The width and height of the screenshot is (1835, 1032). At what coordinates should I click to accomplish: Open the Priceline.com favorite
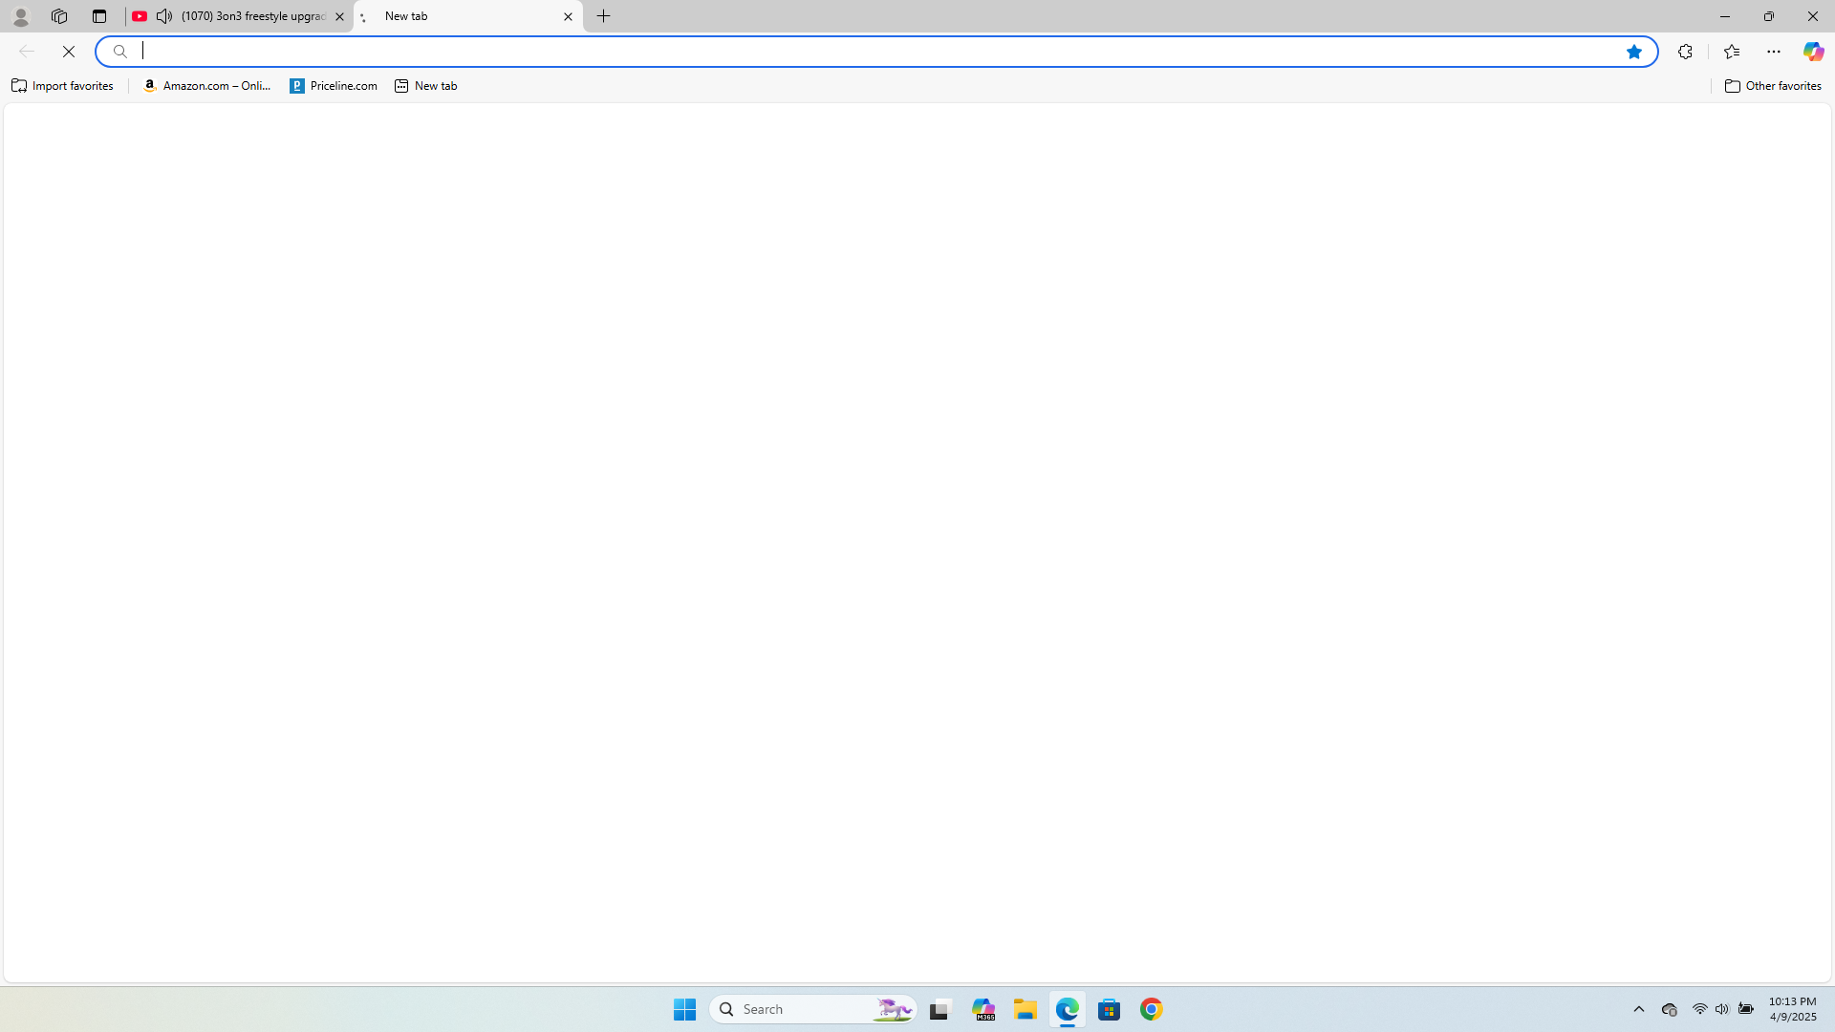(x=334, y=86)
